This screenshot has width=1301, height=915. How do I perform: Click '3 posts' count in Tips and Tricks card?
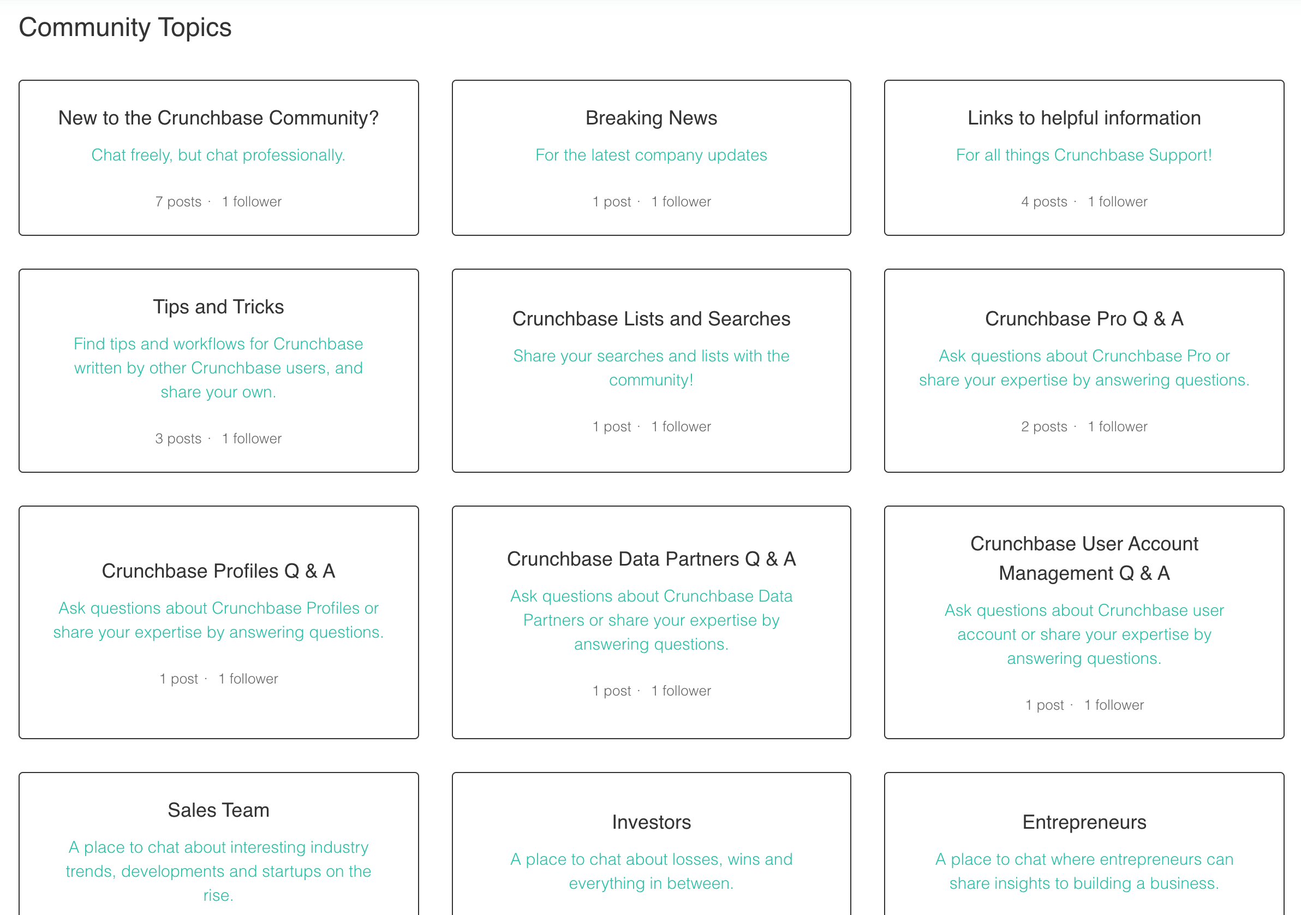point(178,439)
